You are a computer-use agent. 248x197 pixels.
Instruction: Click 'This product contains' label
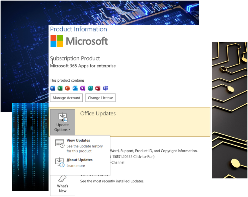pyautogui.click(x=67, y=80)
